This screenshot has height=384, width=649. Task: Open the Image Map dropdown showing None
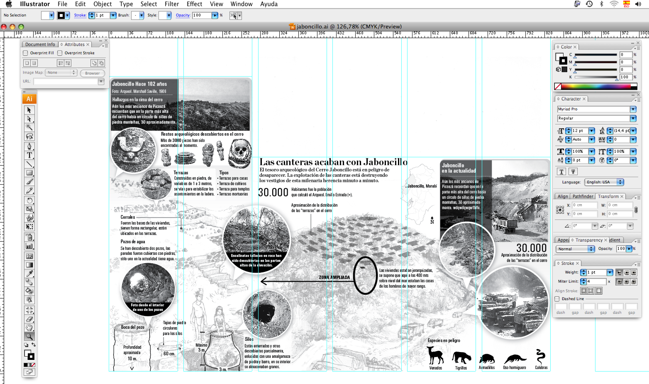point(61,72)
